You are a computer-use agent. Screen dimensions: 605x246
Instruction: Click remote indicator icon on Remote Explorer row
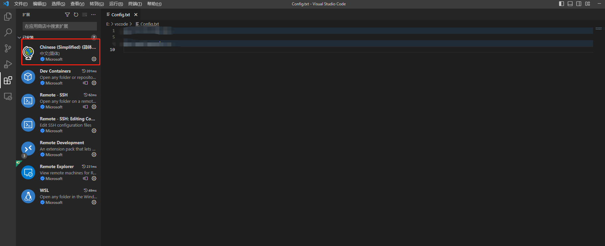coord(85,178)
